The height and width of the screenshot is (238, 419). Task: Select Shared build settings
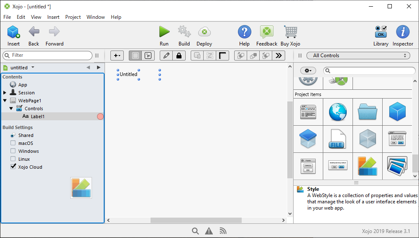click(26, 135)
